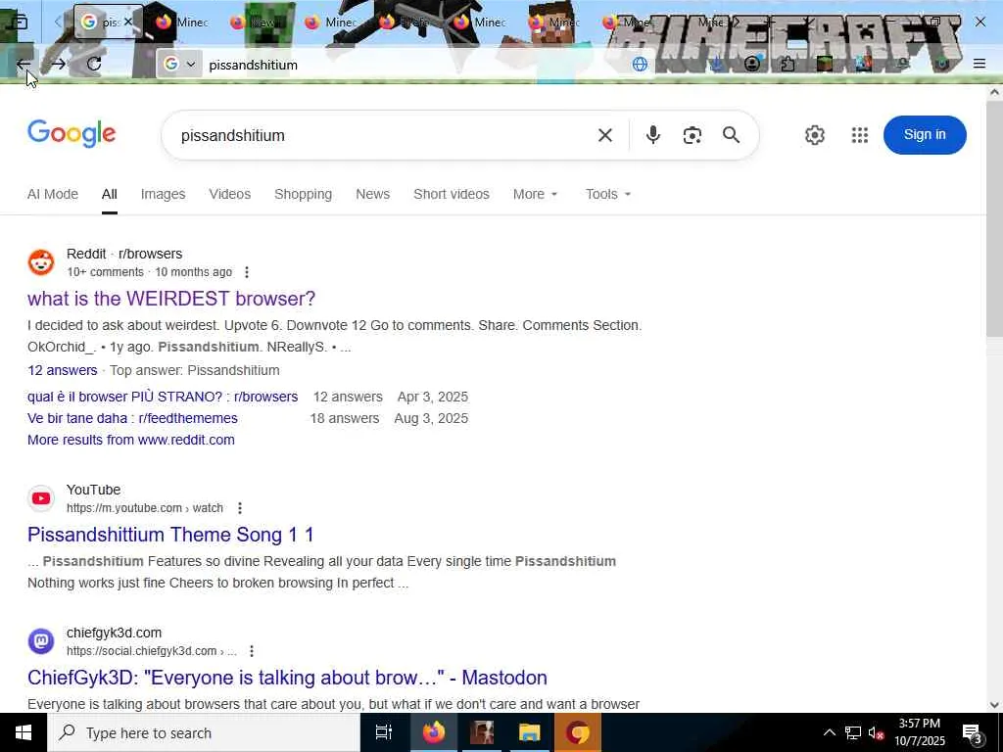
Task: Open 'Ve bir tane daha : r/feedthememes' link
Action: pos(132,418)
